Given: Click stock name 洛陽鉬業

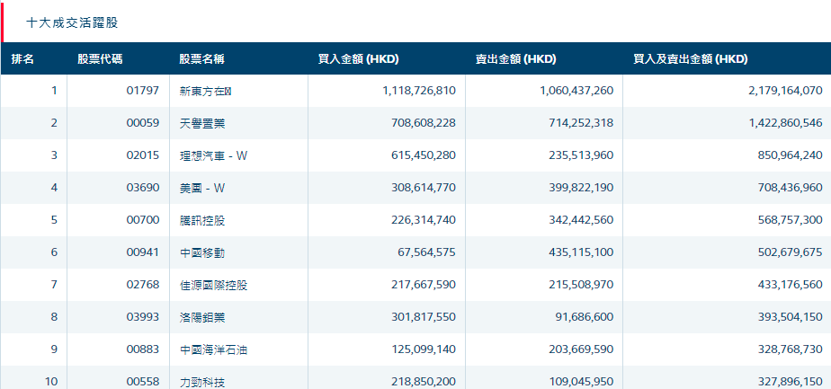Looking at the screenshot, I should 202,317.
